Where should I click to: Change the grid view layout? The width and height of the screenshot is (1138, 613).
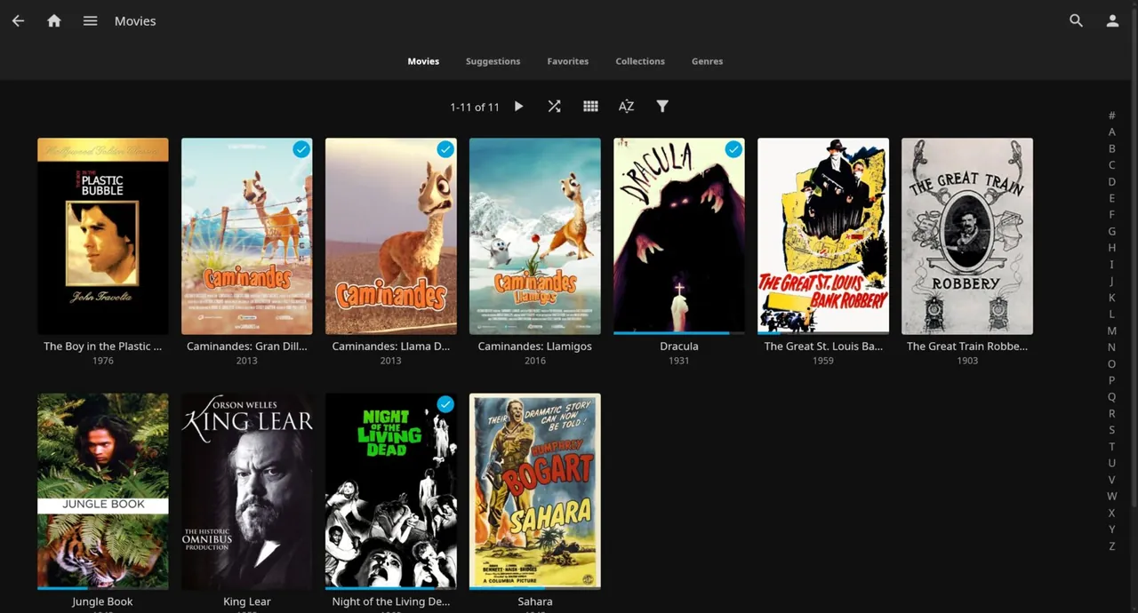coord(590,107)
